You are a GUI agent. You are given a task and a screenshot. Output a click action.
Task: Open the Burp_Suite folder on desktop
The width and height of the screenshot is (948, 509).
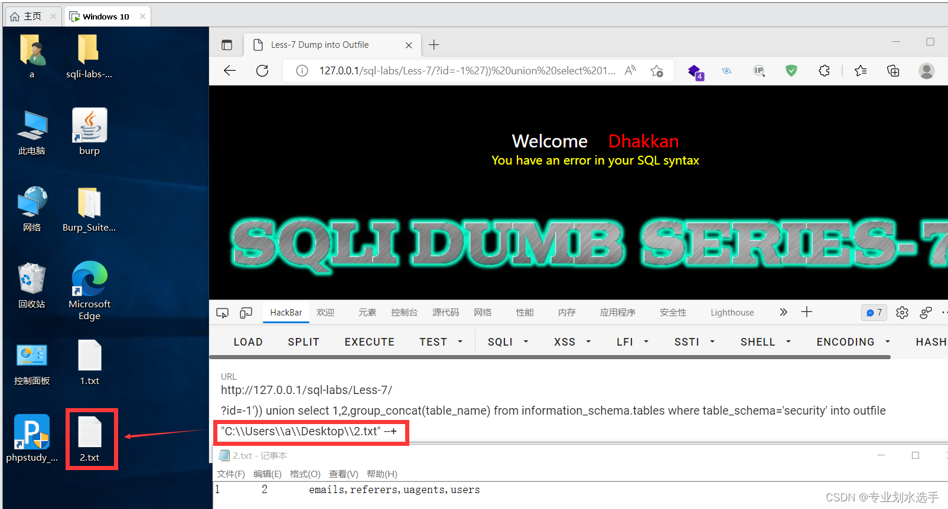[x=89, y=209]
